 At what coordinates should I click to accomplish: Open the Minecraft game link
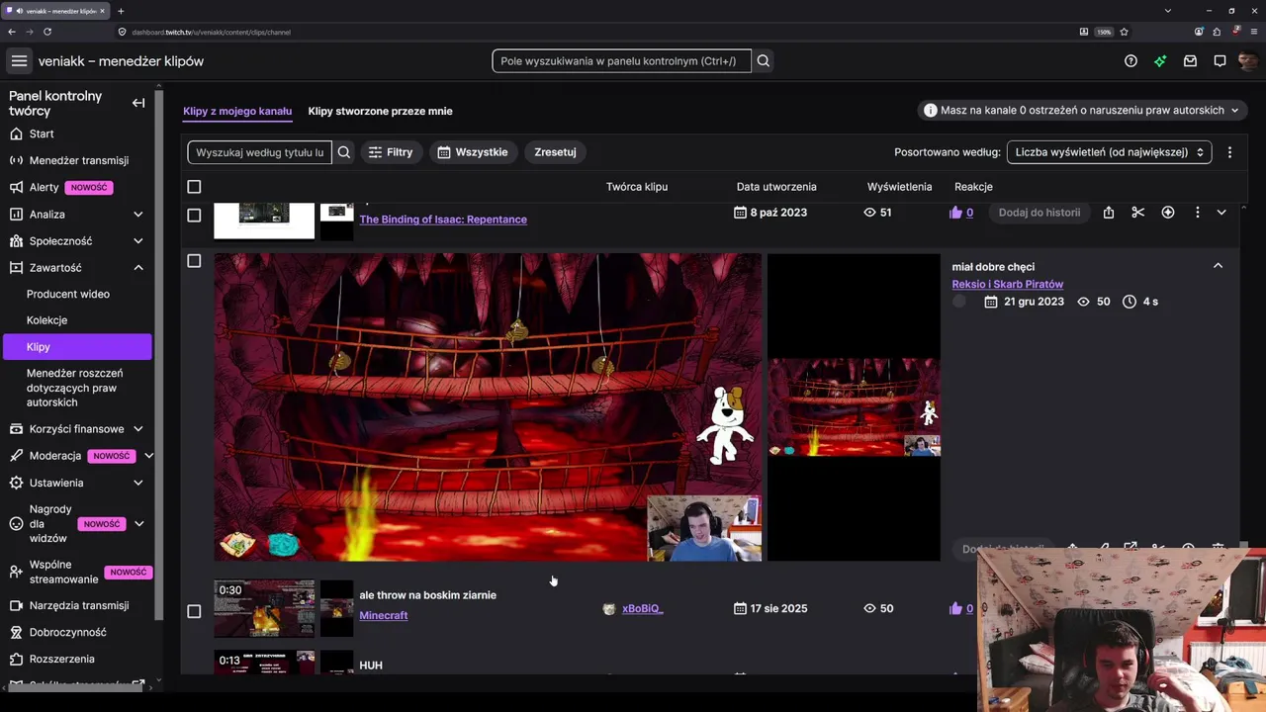[384, 615]
